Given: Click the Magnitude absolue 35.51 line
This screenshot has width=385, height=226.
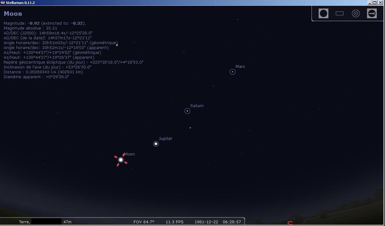Looking at the screenshot, I should pos(30,28).
